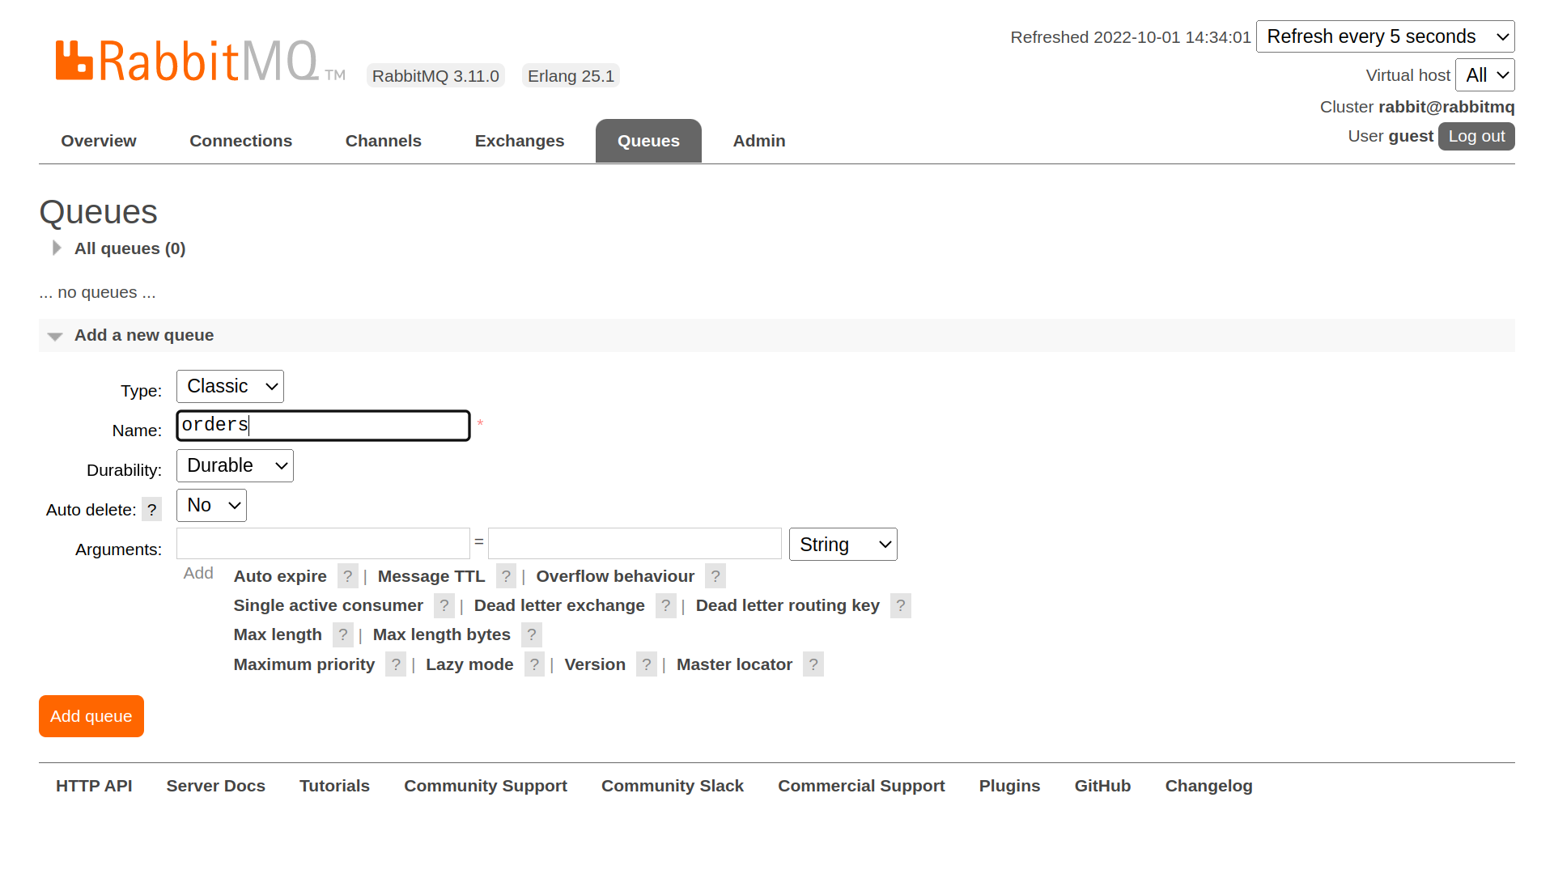The image size is (1554, 874).
Task: Open the queue Type dropdown
Action: pyautogui.click(x=230, y=387)
